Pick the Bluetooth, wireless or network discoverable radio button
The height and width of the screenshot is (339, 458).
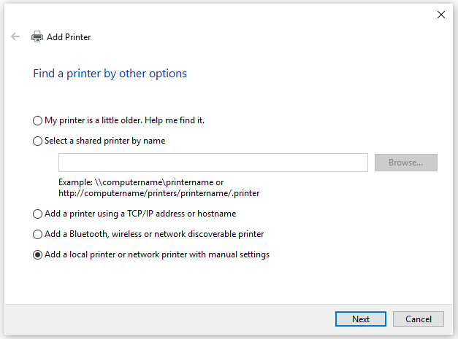[x=38, y=235]
